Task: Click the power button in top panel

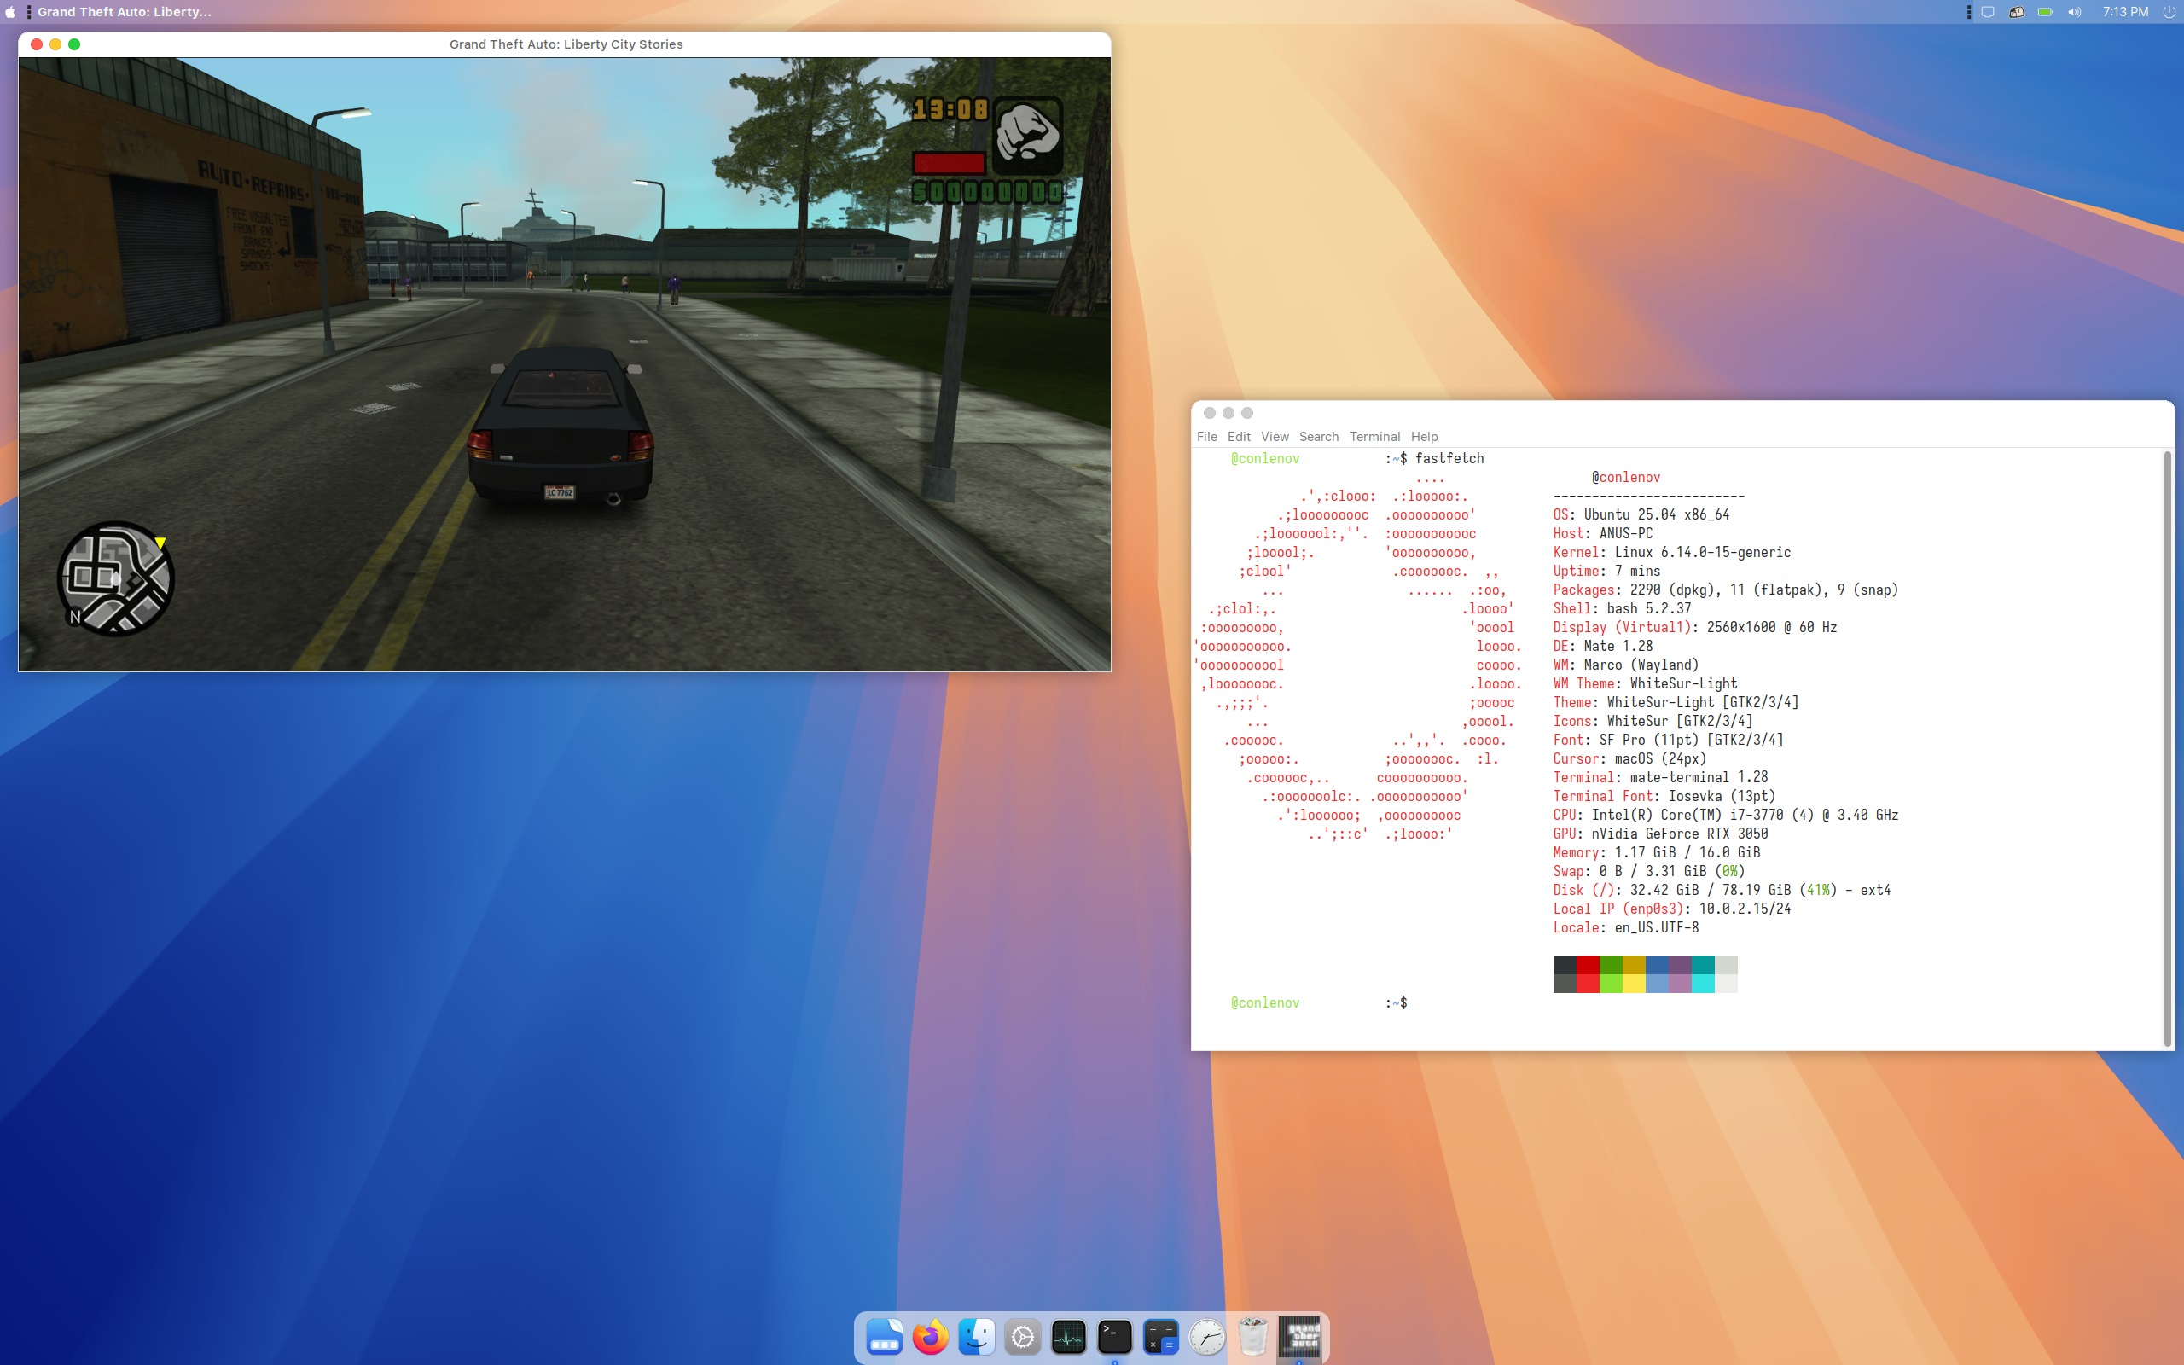Action: pos(2169,12)
